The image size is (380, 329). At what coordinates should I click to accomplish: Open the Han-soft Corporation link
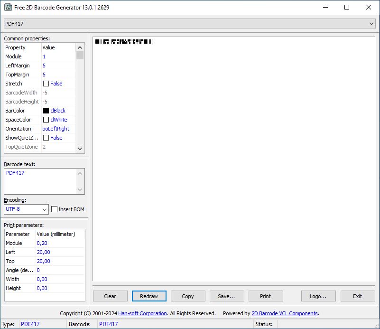pyautogui.click(x=142, y=313)
